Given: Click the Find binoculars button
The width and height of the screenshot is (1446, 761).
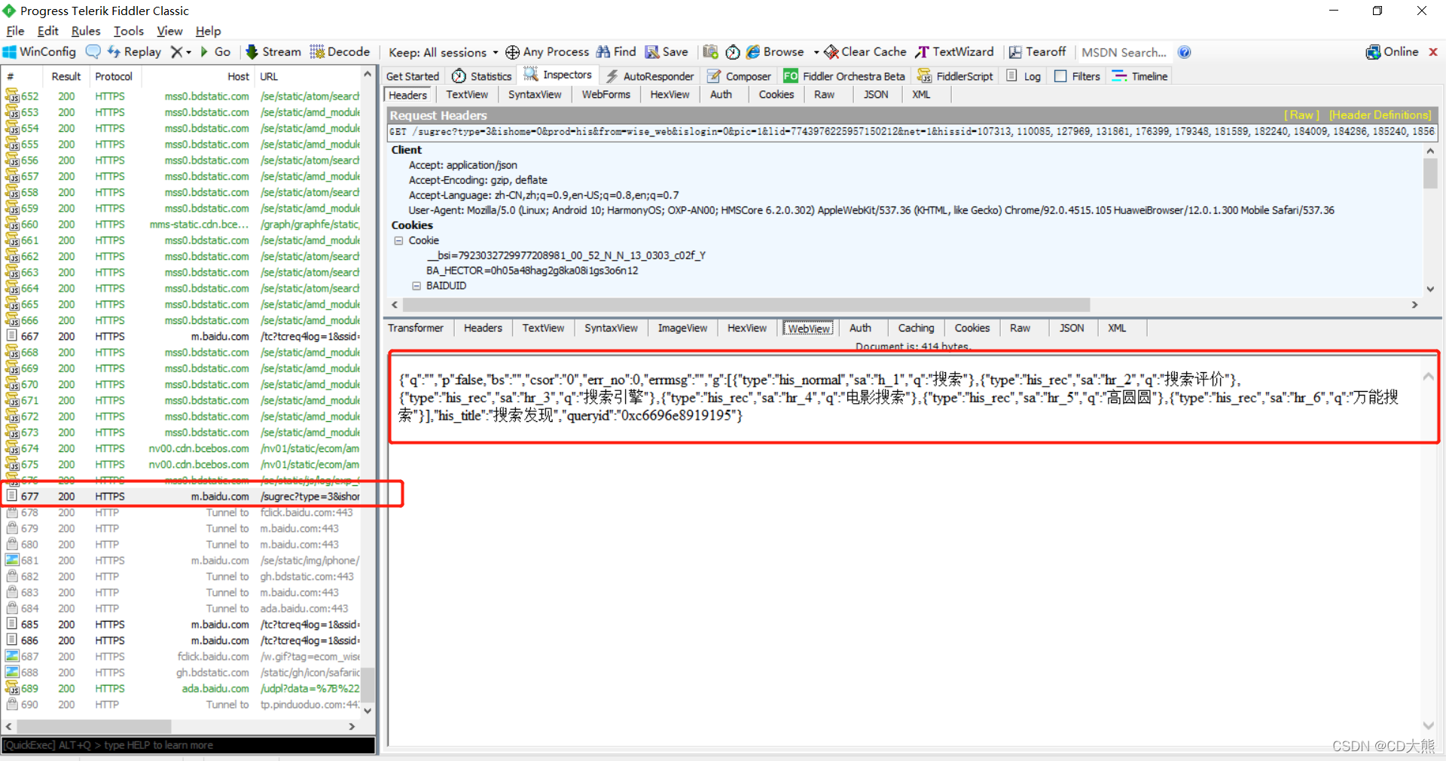Looking at the screenshot, I should pos(616,52).
